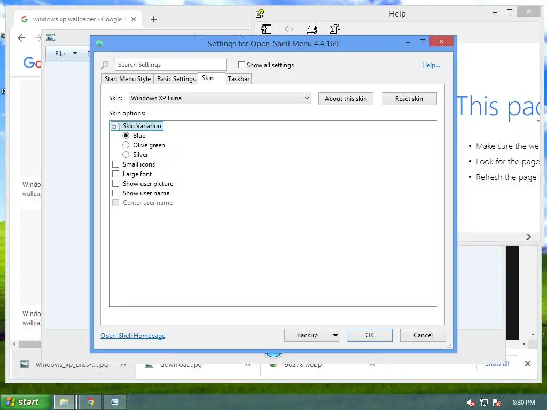This screenshot has height=410, width=547.
Task: Click the windows_xp_bliss jpg download icon
Action: [25, 364]
